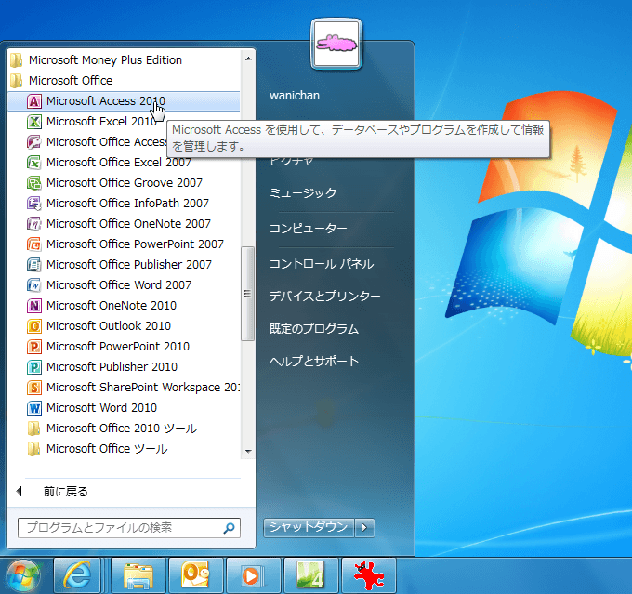Click シャットダウン button
This screenshot has height=594, width=632.
tap(309, 527)
